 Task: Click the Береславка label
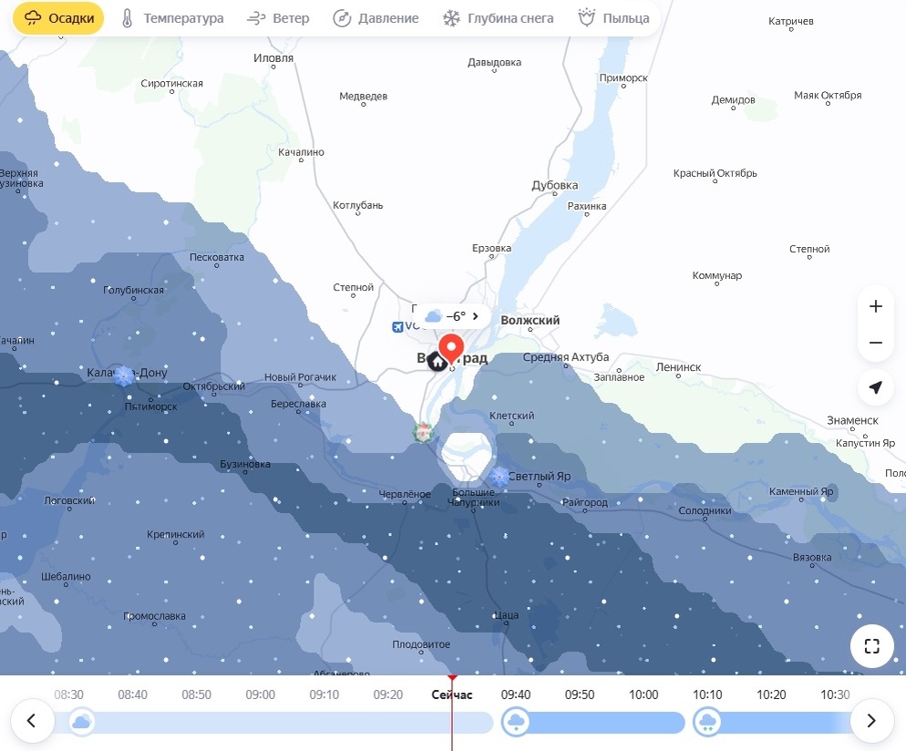point(298,404)
